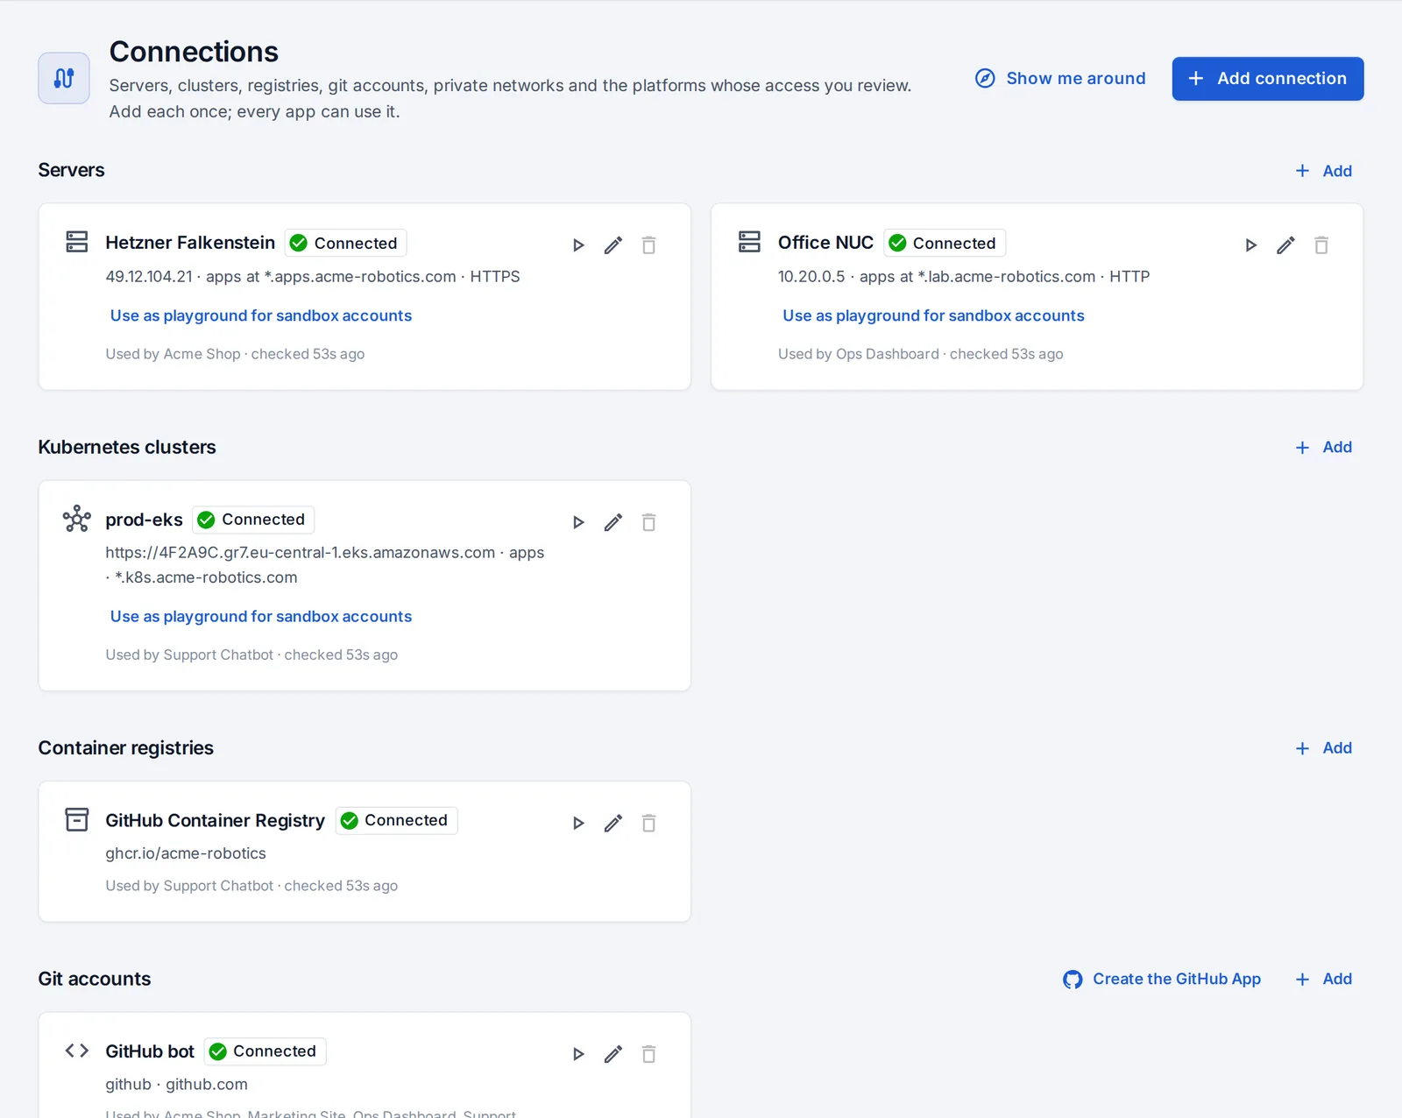Click the GitHub Container Registry archive icon
1402x1118 pixels.
click(x=77, y=819)
